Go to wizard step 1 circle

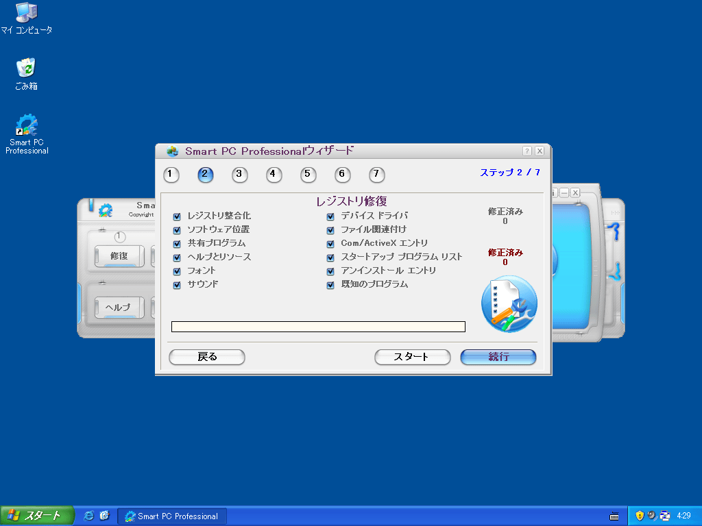(171, 175)
